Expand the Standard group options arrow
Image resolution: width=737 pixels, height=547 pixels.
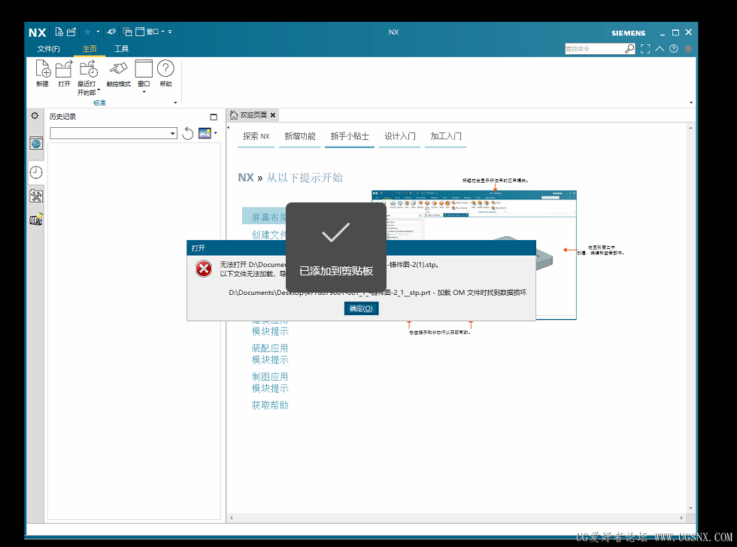175,102
